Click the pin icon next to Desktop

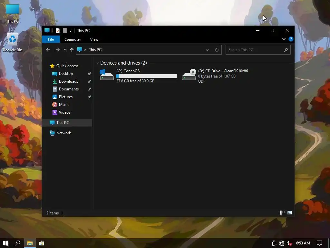pyautogui.click(x=90, y=74)
